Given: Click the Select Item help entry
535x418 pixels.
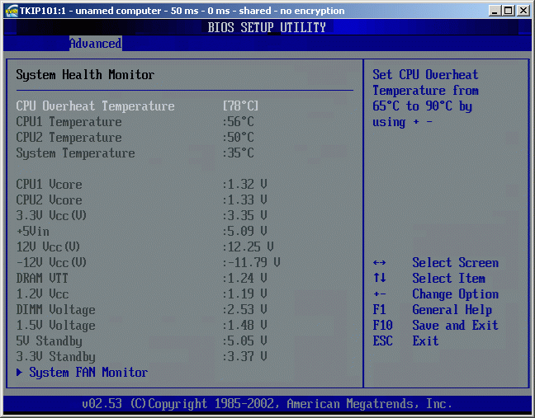Looking at the screenshot, I should [x=448, y=279].
